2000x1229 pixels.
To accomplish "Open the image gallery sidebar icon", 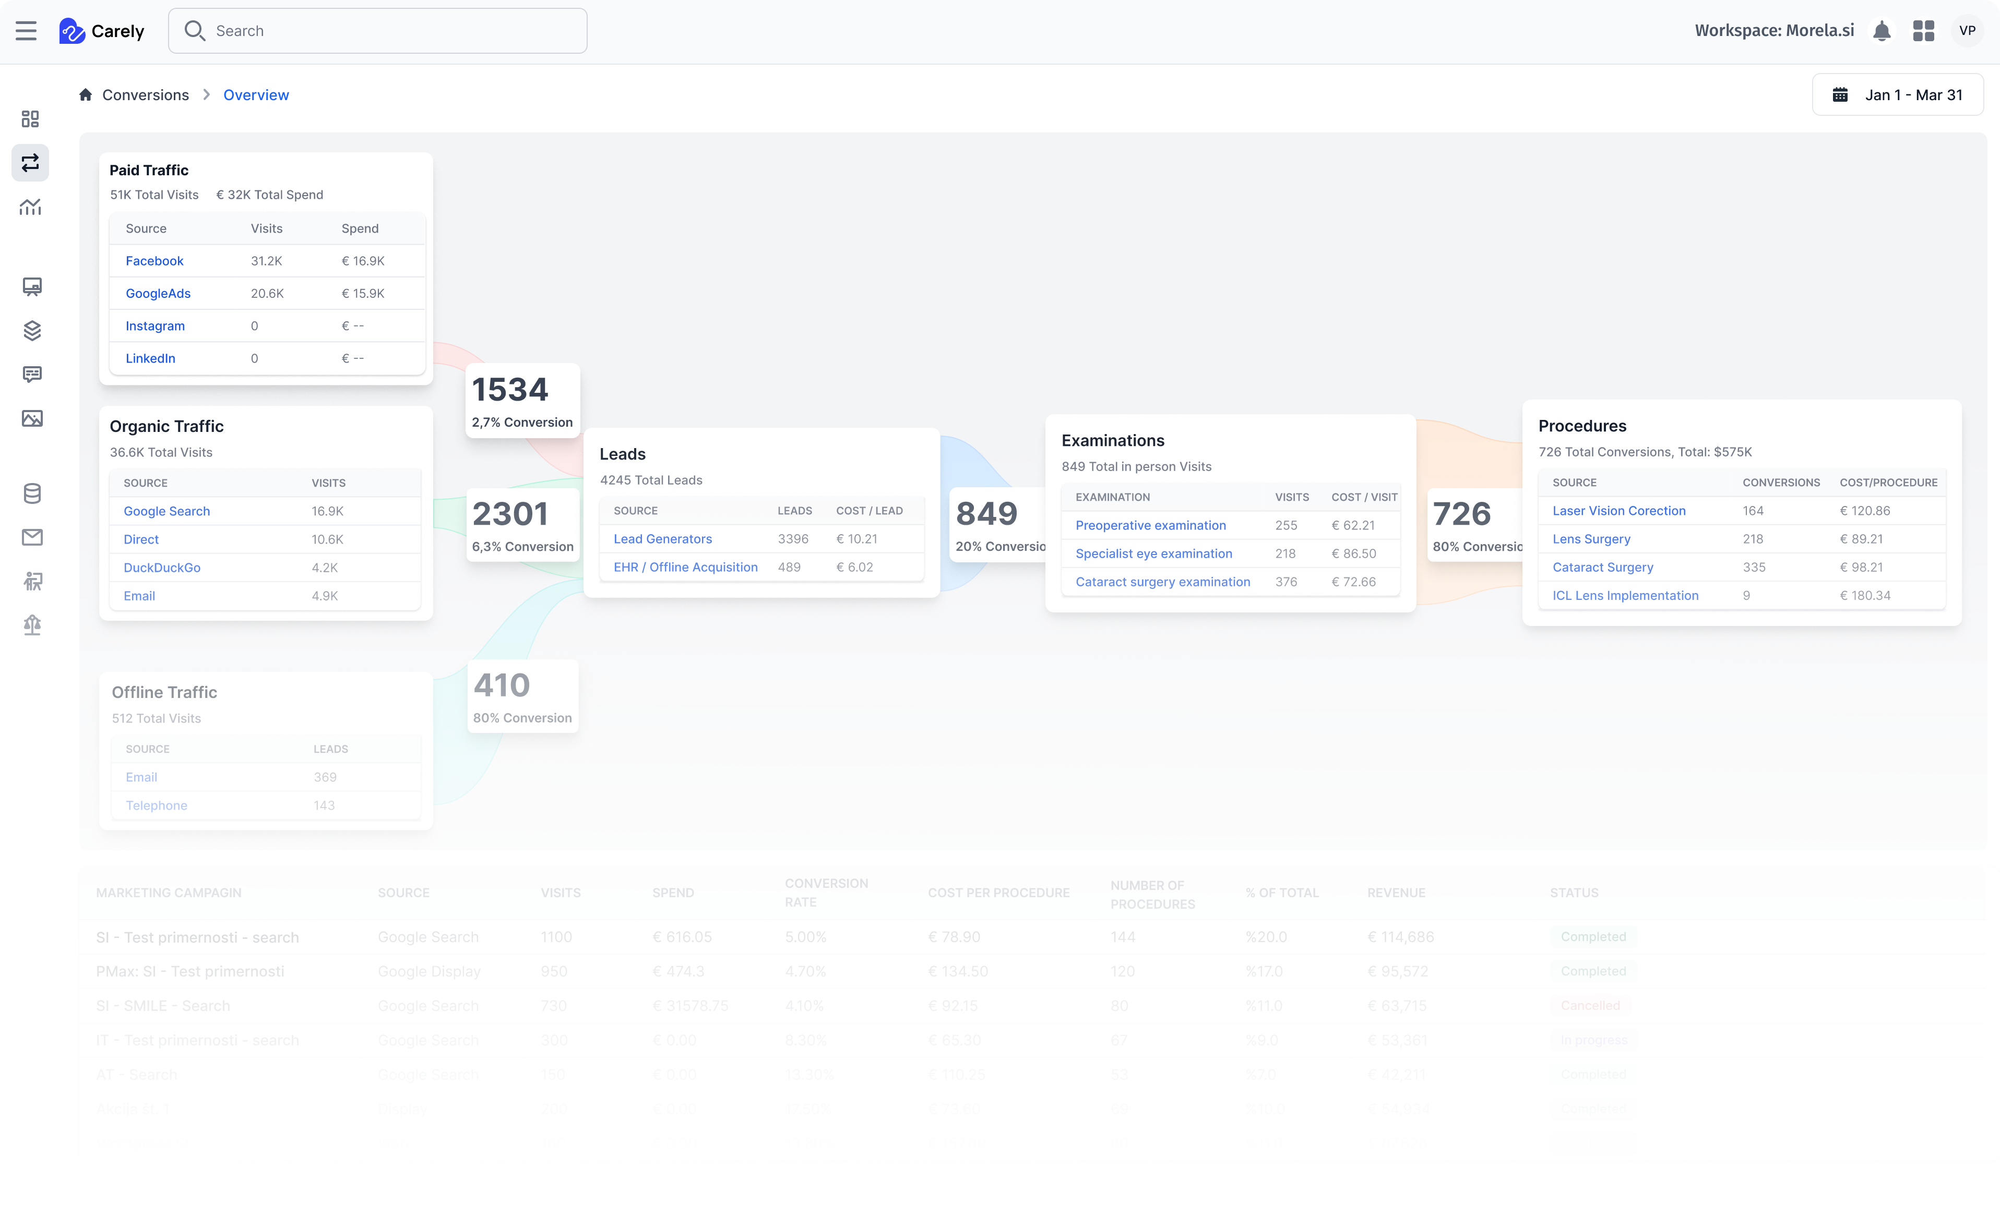I will (x=32, y=418).
